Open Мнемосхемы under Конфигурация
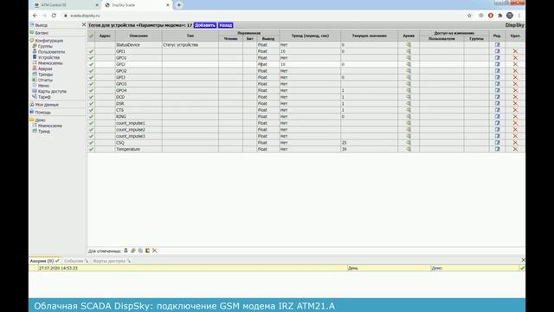Image resolution: width=554 pixels, height=312 pixels. coord(50,63)
